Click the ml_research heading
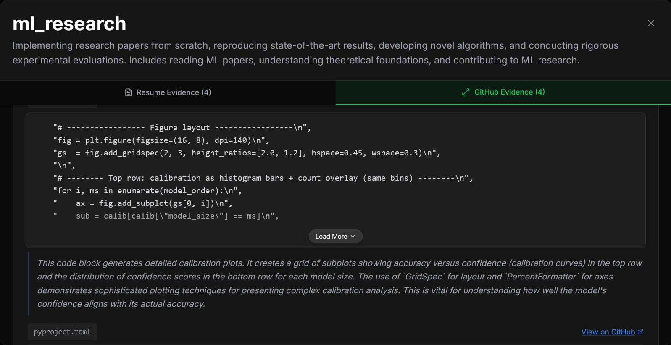 click(69, 24)
